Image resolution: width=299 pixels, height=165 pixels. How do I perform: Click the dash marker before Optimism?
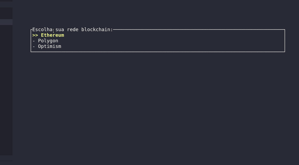point(33,46)
